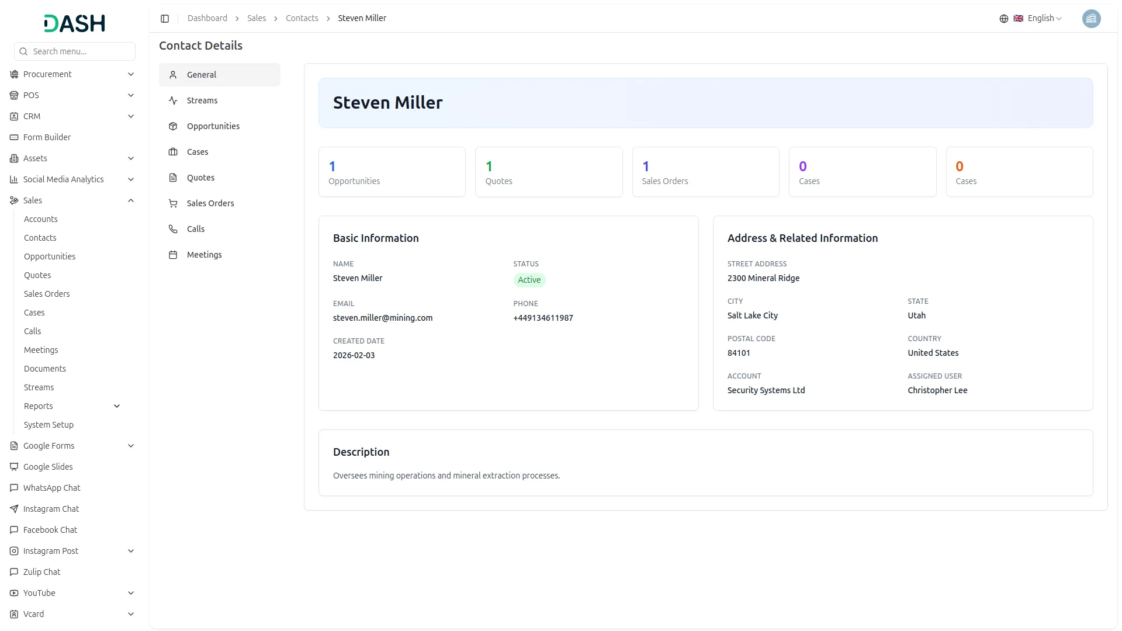This screenshot has width=1122, height=631.
Task: Click the Opportunities box icon
Action: pos(173,126)
